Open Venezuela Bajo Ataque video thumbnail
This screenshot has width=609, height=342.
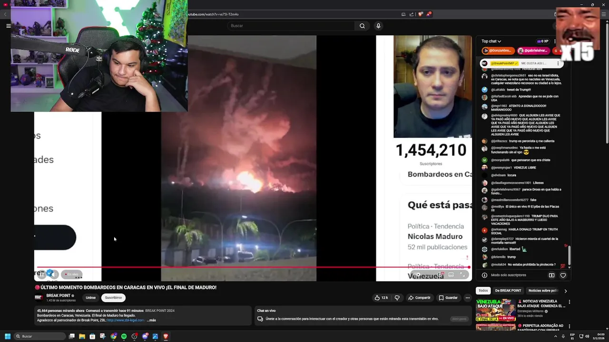496,310
